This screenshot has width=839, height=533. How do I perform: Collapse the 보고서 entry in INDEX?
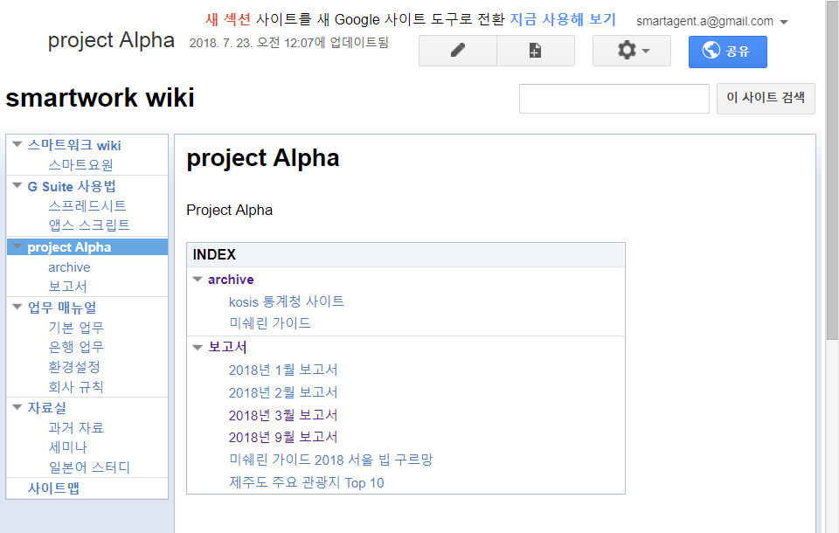coord(198,347)
